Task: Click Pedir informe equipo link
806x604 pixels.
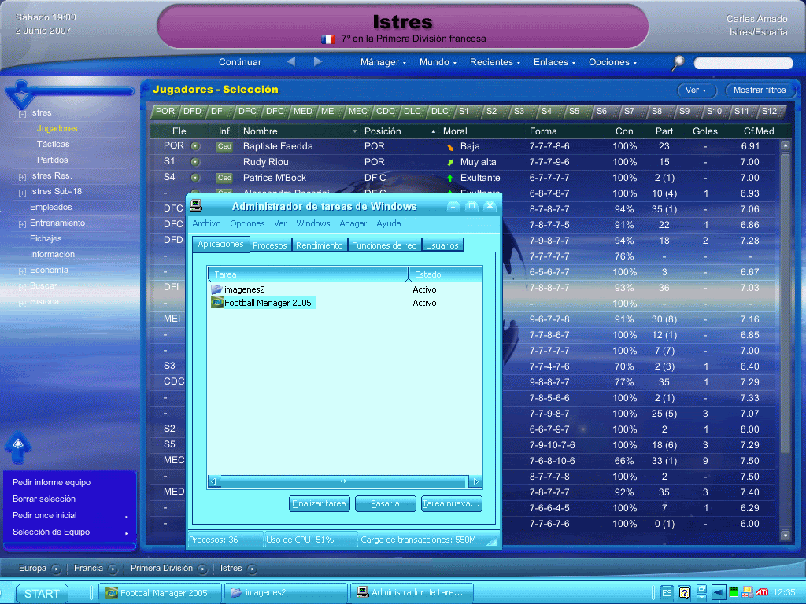Action: click(51, 482)
